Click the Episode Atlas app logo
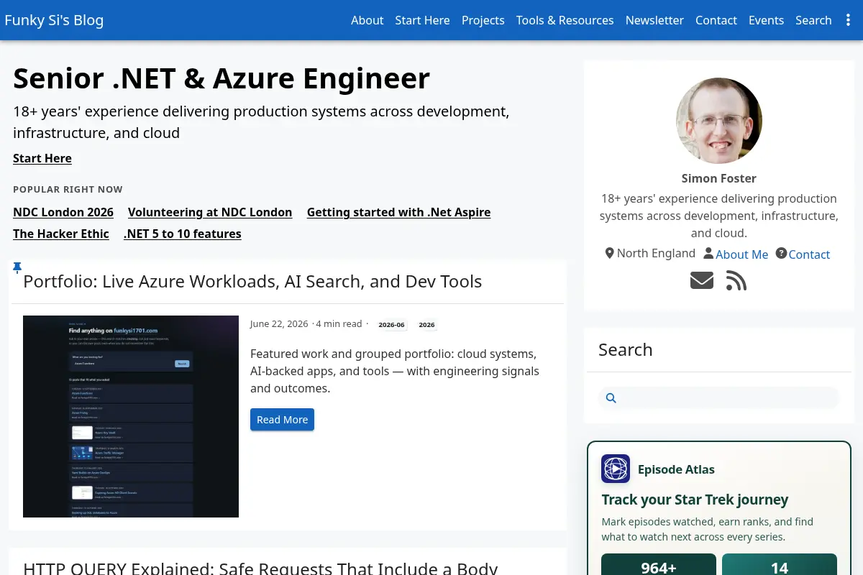The image size is (863, 575). [x=616, y=469]
